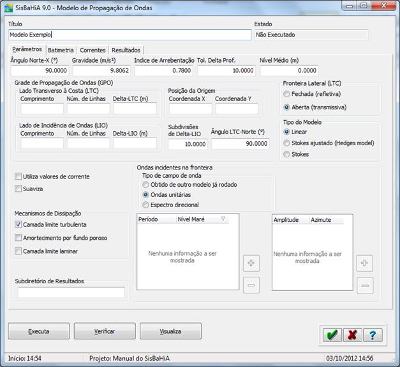The image size is (400, 367).
Task: Edit the Ângulo Norte-X value field
Action: (x=40, y=70)
